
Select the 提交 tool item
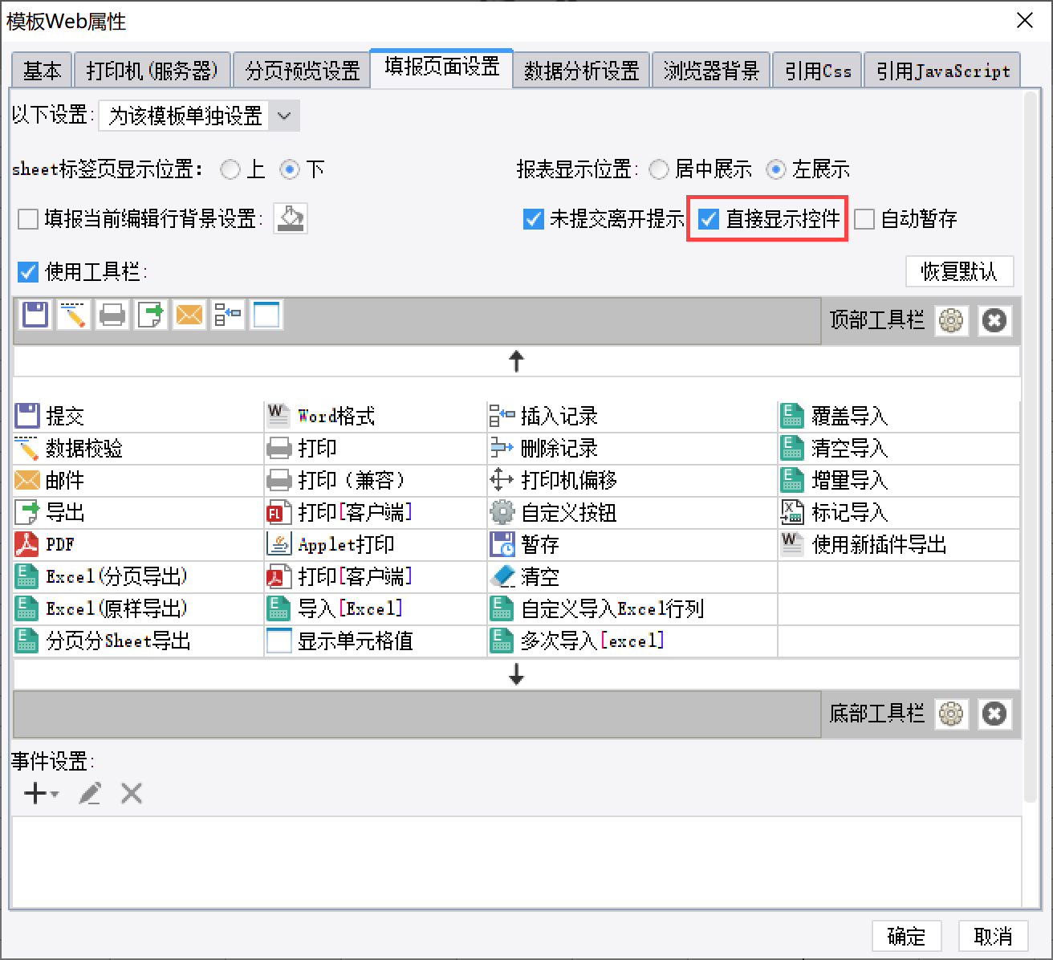(139, 416)
